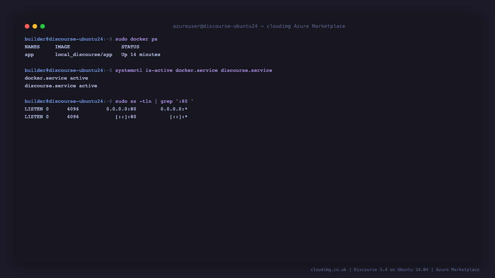This screenshot has width=495, height=278.
Task: Click the 0.0.0.0:80 listen address
Action: [x=121, y=109]
